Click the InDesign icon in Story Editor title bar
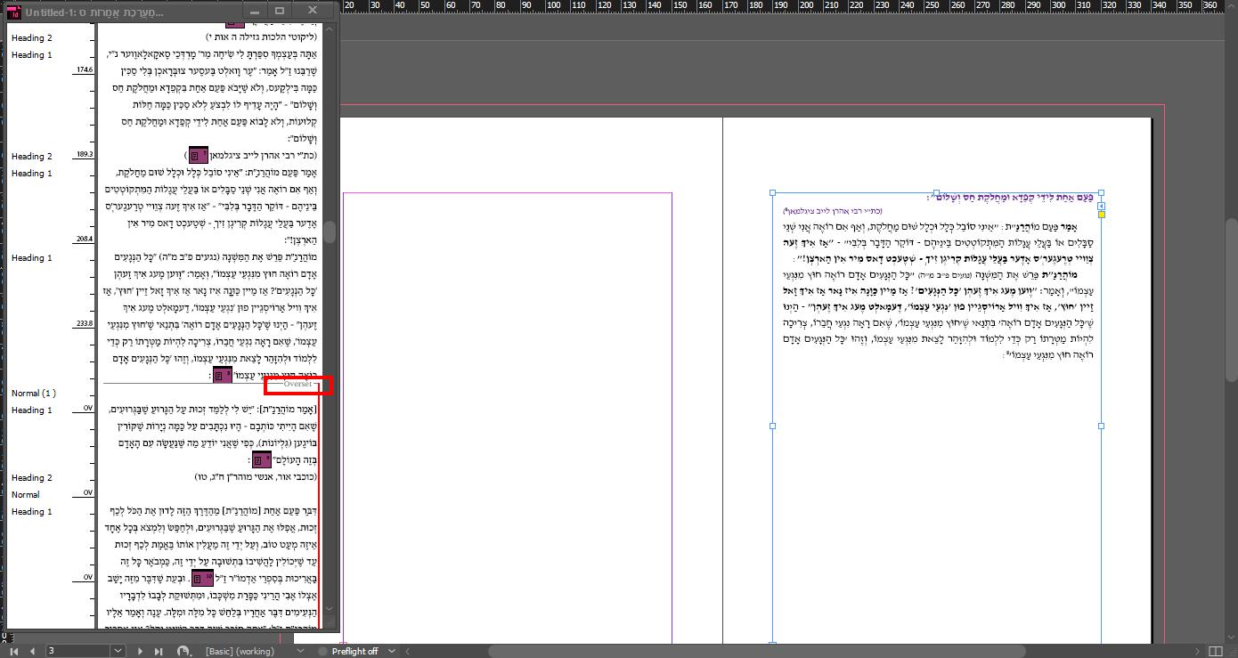 pyautogui.click(x=13, y=11)
